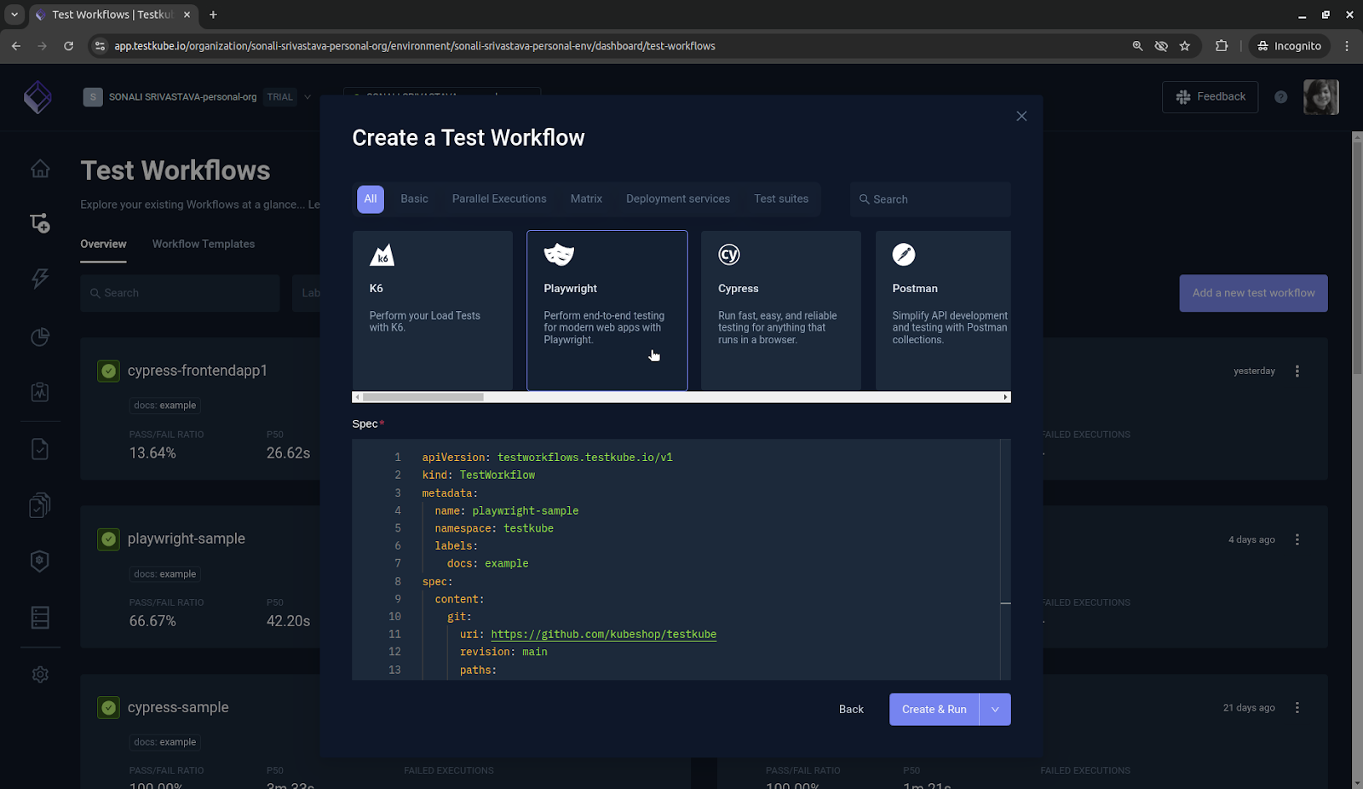This screenshot has height=789, width=1363.
Task: Open options menu for playwright-sample workflow
Action: [1297, 539]
